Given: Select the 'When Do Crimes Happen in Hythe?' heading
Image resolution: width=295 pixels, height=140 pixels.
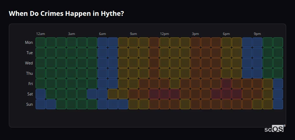Looking at the screenshot, I should pyautogui.click(x=66, y=14).
